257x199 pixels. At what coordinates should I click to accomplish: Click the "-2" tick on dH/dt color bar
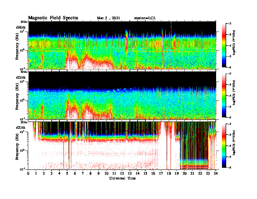tap(230, 24)
